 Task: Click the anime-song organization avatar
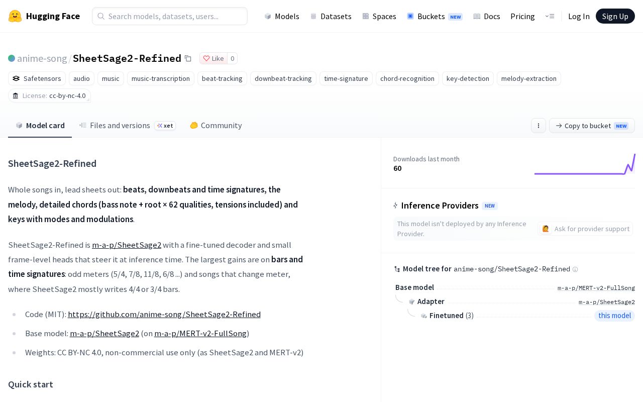12,58
